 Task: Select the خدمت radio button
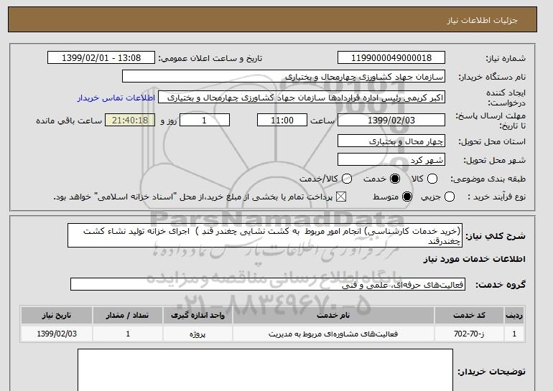pos(395,179)
